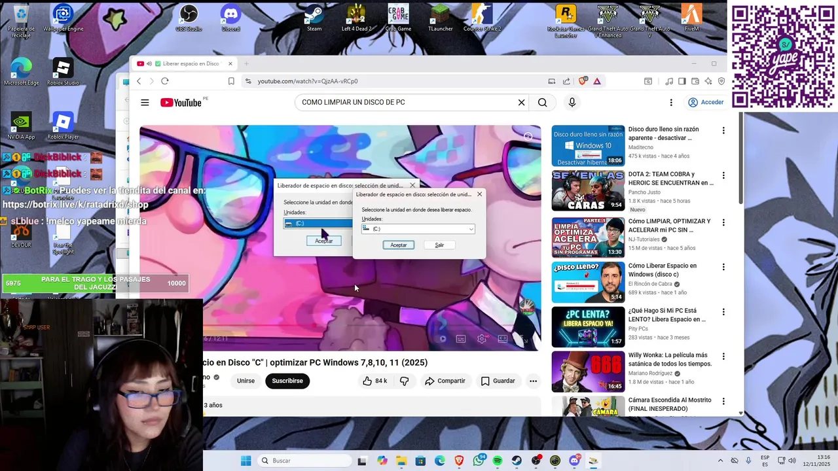Open WhatsApp from the taskbar

[x=479, y=461]
